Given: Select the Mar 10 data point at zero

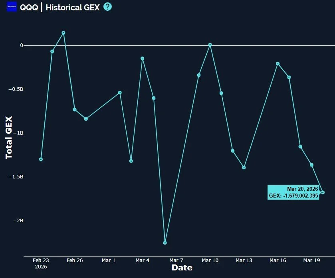Looking at the screenshot, I should (x=210, y=45).
